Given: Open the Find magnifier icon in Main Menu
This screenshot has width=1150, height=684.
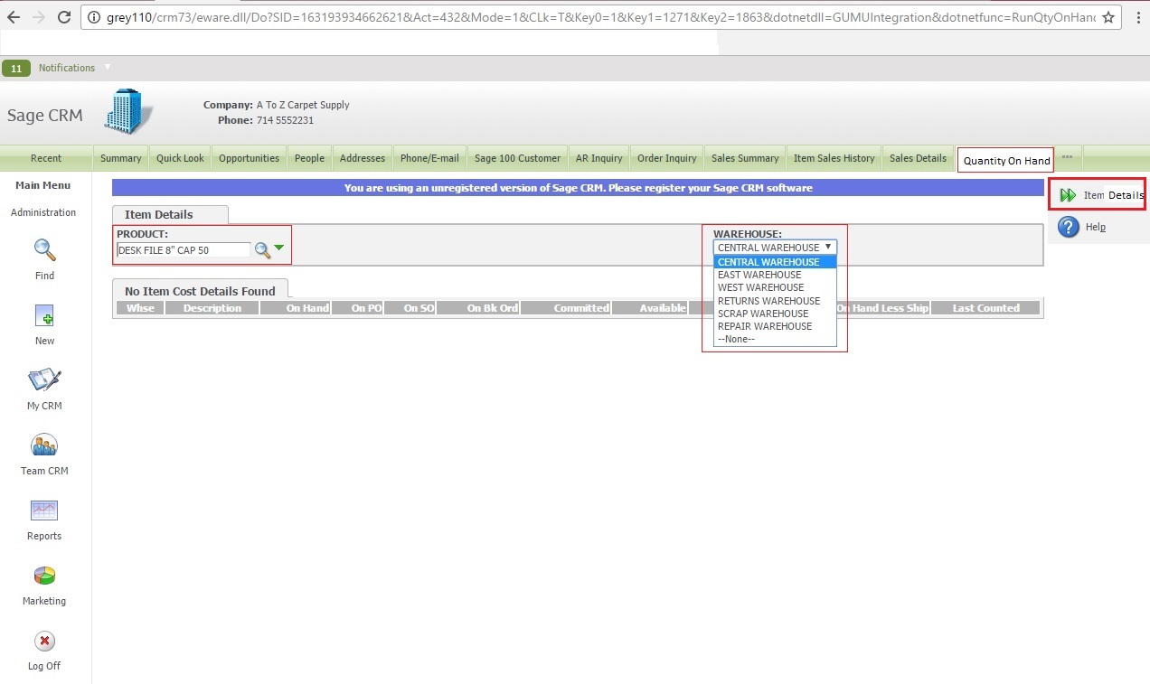Looking at the screenshot, I should pos(44,249).
